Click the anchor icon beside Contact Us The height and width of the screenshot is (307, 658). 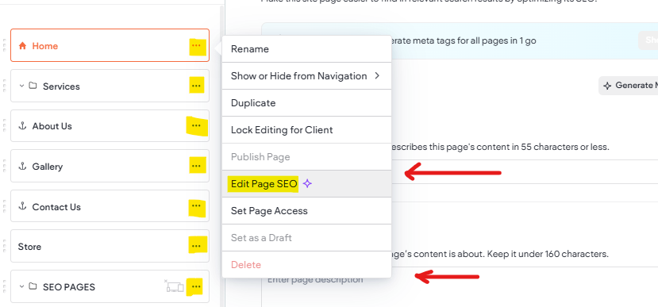pos(23,206)
